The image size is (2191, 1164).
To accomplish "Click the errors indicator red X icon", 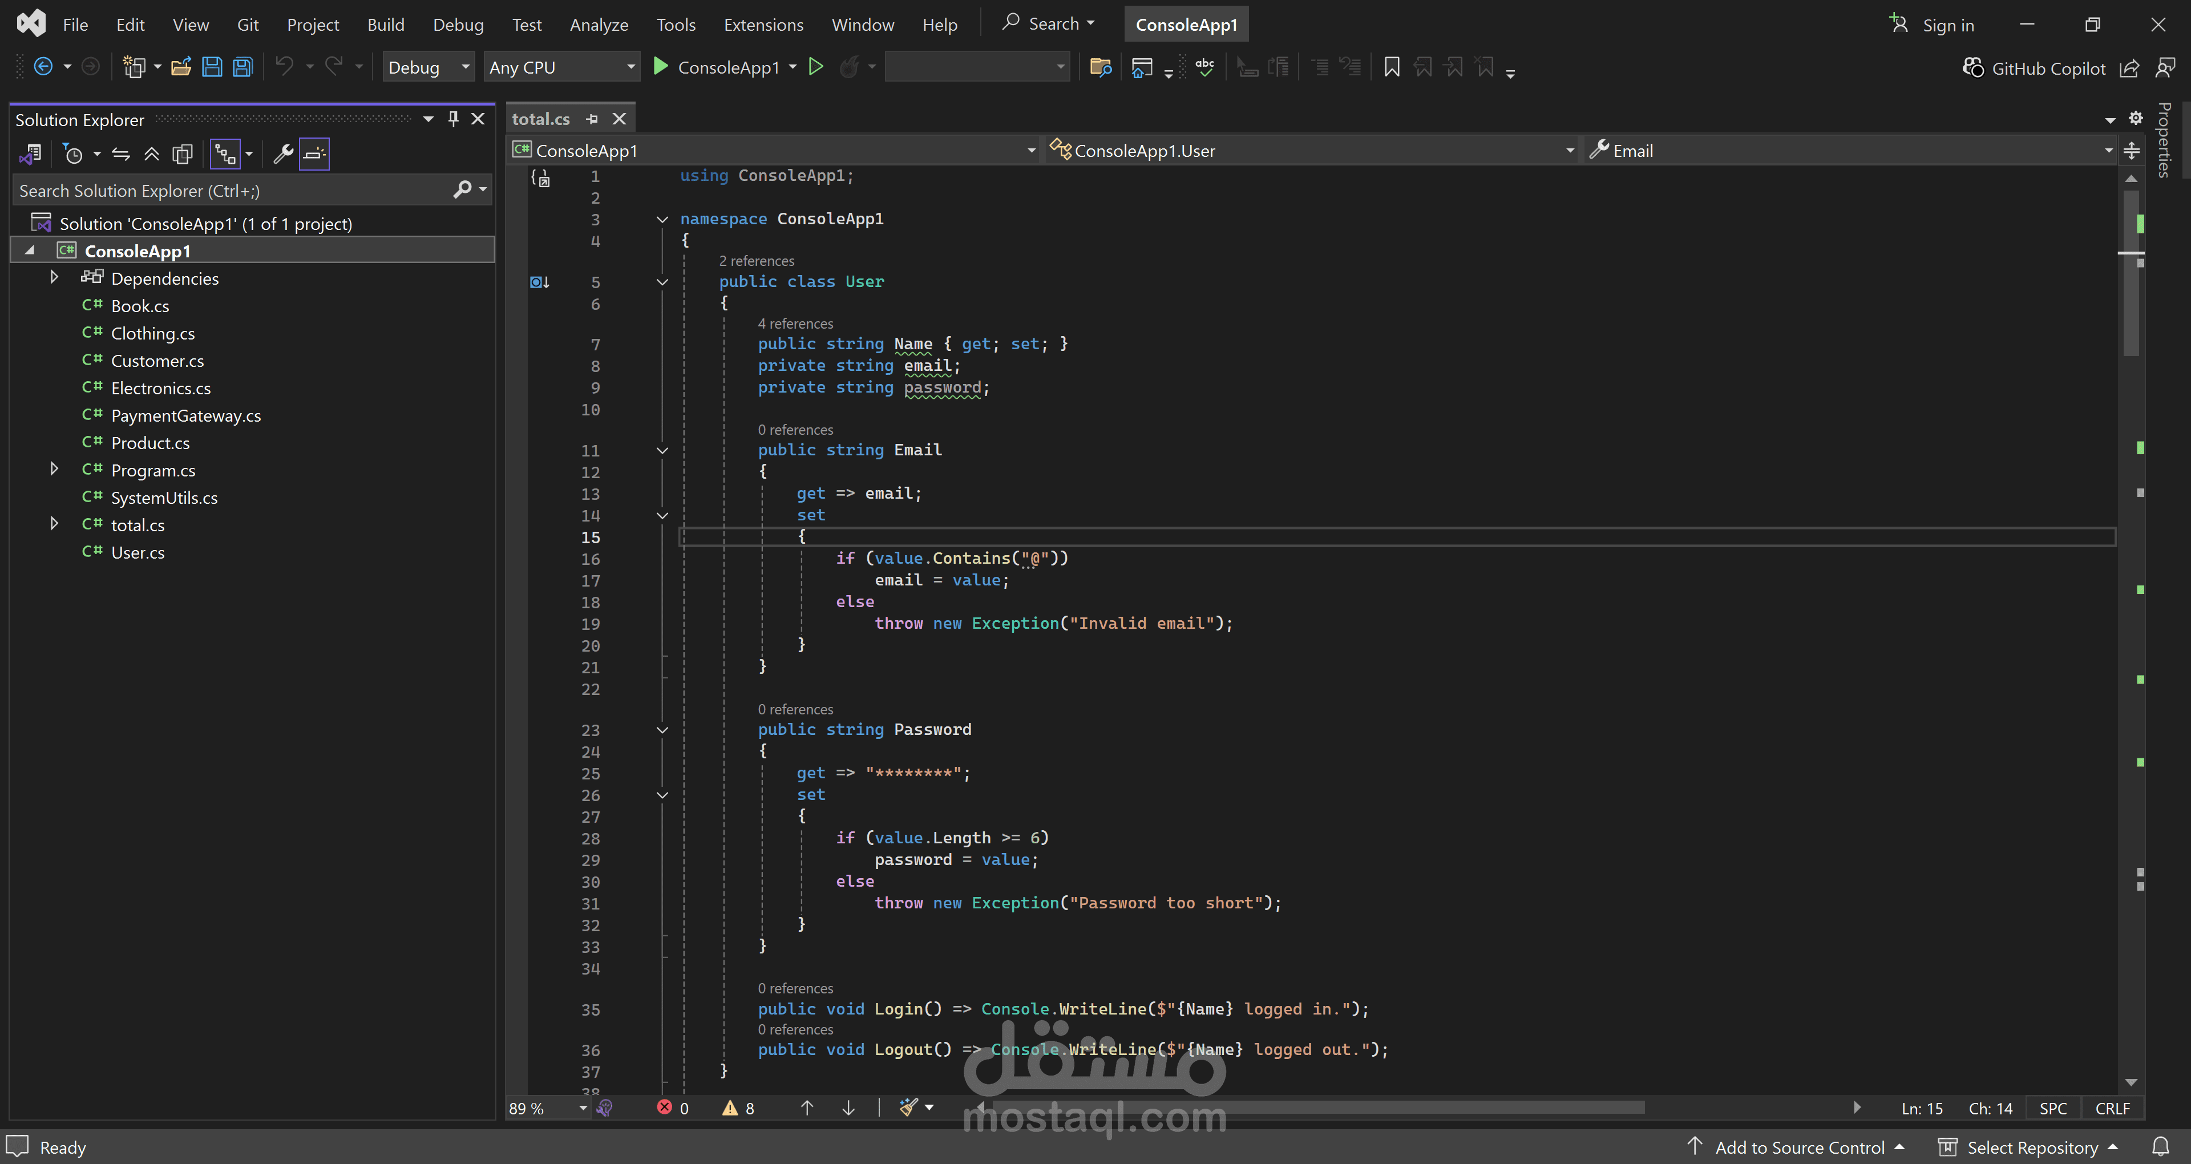I will (x=664, y=1107).
